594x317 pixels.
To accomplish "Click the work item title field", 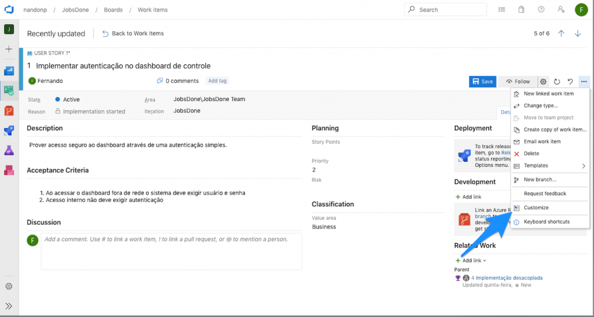I will (123, 66).
